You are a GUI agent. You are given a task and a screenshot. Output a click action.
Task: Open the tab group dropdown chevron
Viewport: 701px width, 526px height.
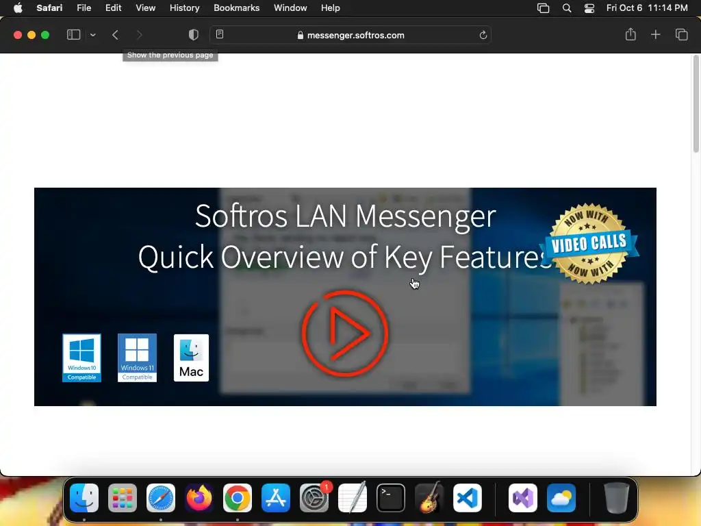[x=92, y=35]
